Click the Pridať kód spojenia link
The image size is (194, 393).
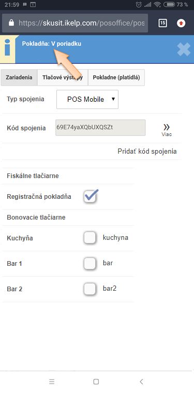pyautogui.click(x=147, y=152)
